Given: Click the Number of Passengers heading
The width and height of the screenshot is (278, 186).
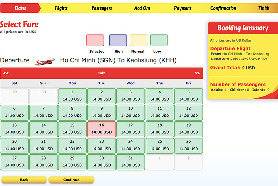Looking at the screenshot, I should point(238,84).
